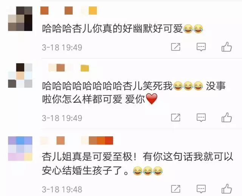Tap the comment ending with 爱你 heart
This screenshot has width=242, height=196.
(x=134, y=92)
